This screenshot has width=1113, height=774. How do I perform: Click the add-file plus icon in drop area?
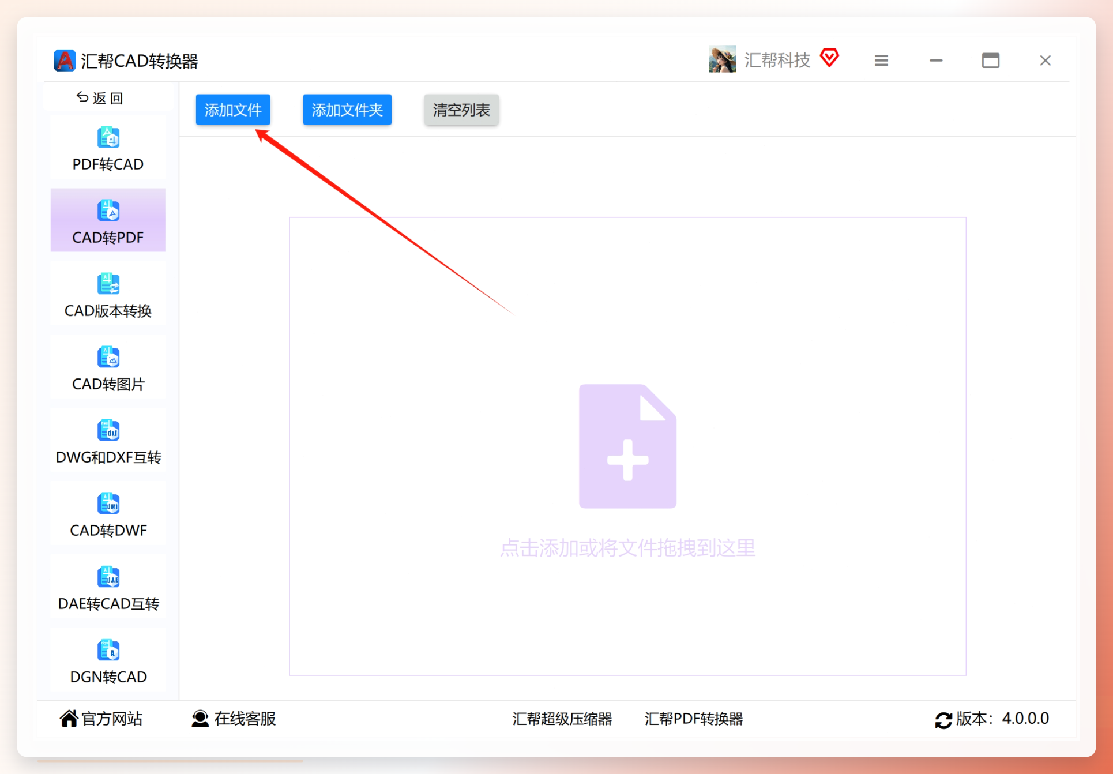(x=627, y=446)
